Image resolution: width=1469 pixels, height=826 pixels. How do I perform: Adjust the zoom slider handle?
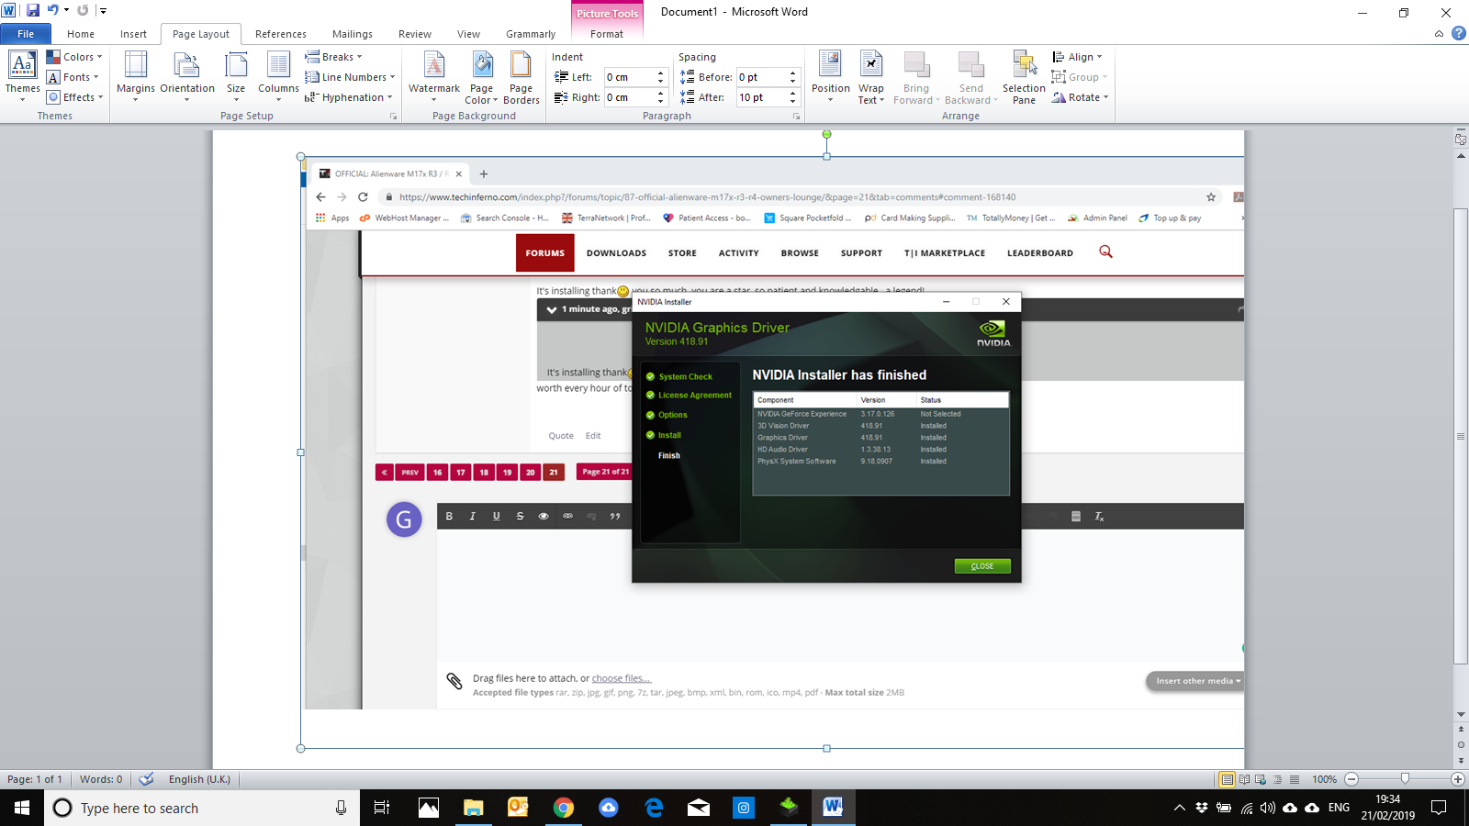(x=1405, y=779)
